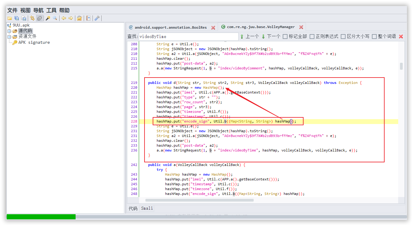Image resolution: width=413 pixels, height=226 pixels.
Task: Click the "public void a(VolleyCallBack volleyCallBack)" signature
Action: [x=197, y=165]
